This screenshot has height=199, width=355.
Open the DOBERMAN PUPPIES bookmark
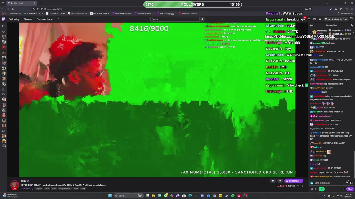click(x=123, y=14)
